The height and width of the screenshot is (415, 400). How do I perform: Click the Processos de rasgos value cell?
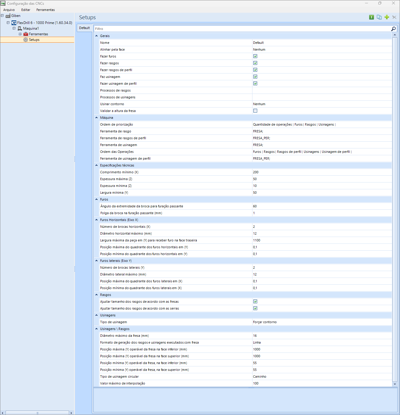[322, 90]
